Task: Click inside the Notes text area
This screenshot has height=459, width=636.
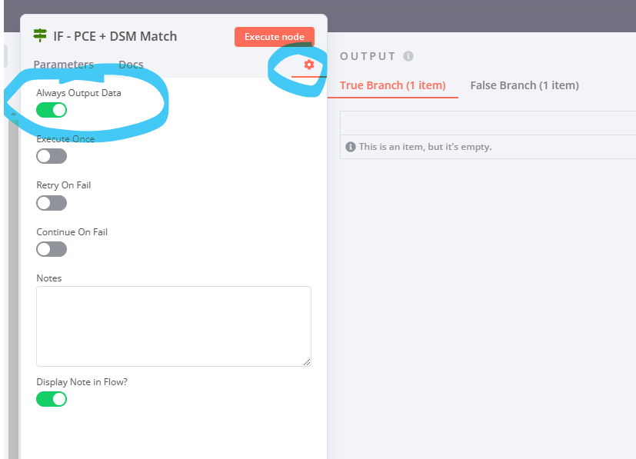Action: 173,326
